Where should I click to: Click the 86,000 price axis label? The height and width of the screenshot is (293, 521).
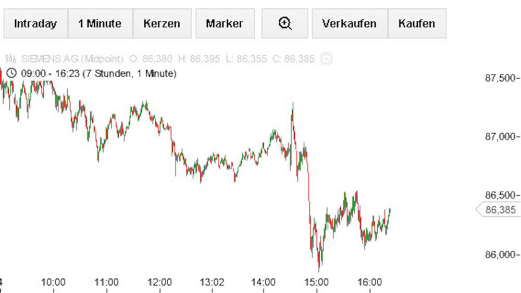coord(501,254)
